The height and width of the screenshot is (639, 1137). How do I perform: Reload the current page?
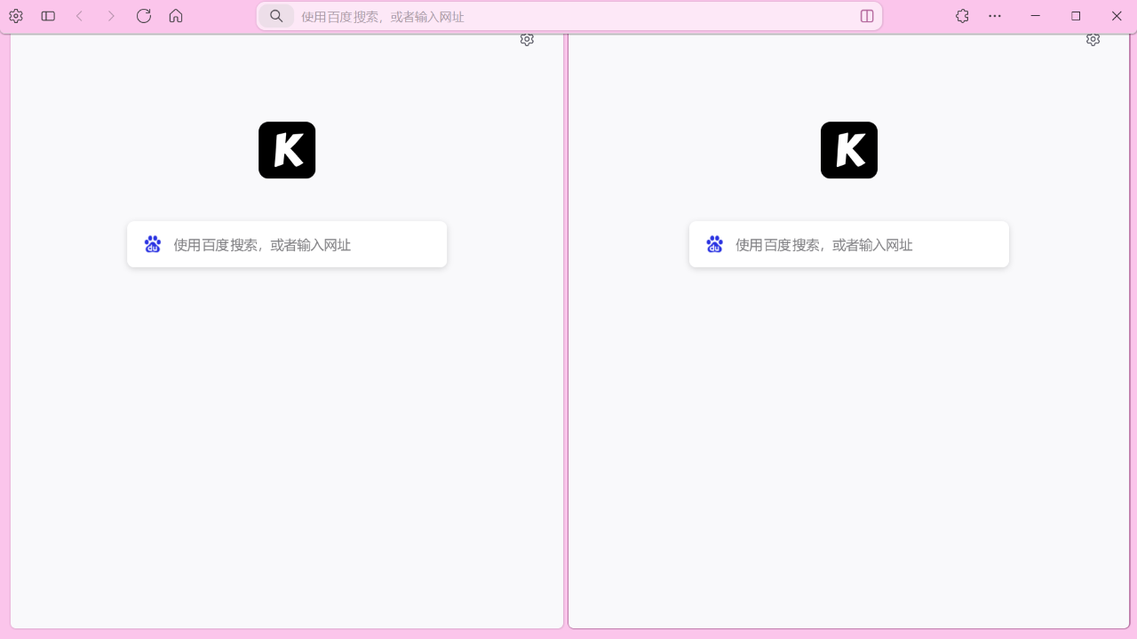144,15
